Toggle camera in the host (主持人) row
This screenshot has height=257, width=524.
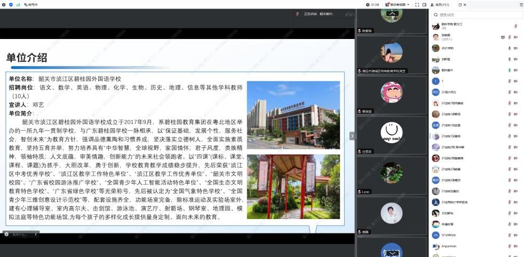tap(515, 37)
